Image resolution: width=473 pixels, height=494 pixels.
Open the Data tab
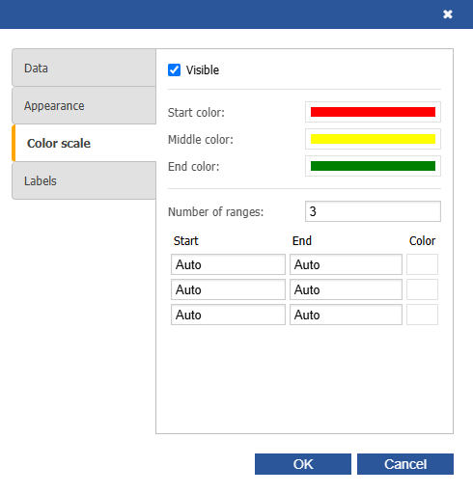pos(84,68)
